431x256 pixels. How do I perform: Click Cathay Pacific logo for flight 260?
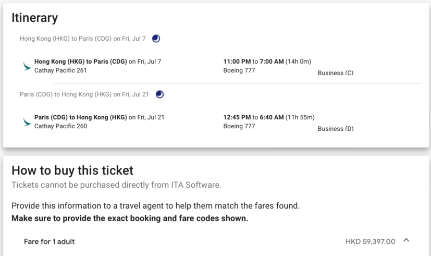click(27, 122)
